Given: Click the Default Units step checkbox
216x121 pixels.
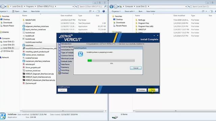Looking at the screenshot, I should [59, 61].
